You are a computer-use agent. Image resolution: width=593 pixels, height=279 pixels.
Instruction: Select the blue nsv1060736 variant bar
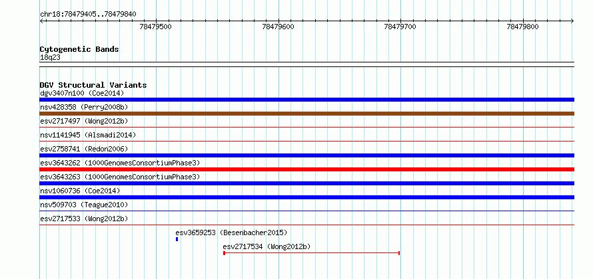306,197
